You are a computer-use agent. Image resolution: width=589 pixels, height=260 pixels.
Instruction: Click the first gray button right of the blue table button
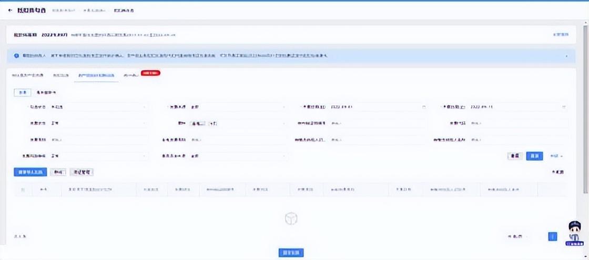tap(58, 172)
